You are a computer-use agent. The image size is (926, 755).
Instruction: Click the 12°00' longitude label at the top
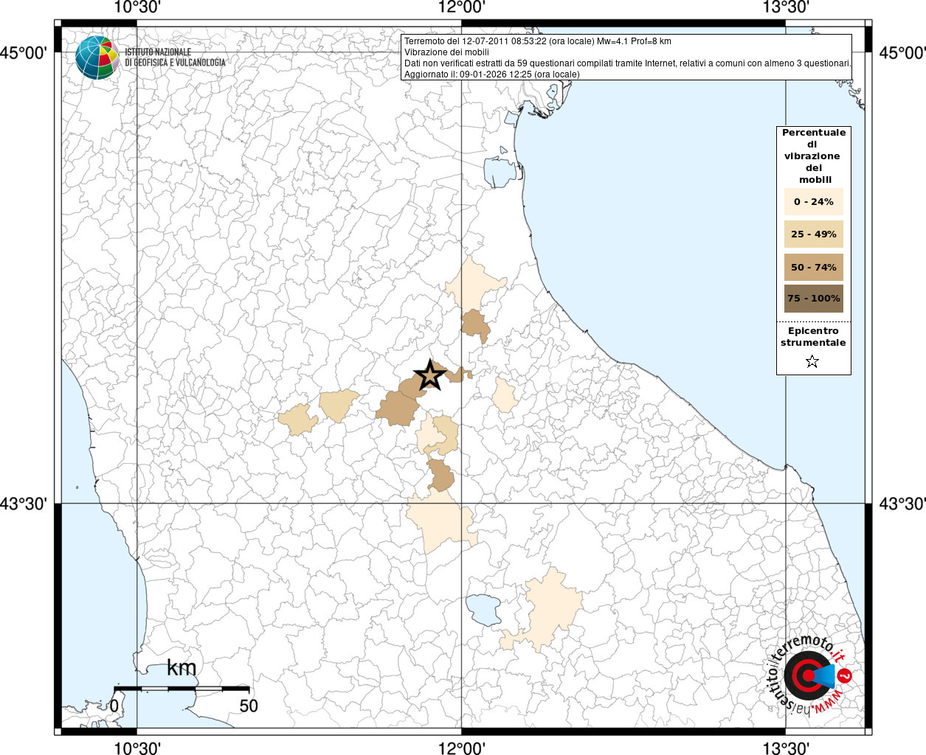coord(461,7)
